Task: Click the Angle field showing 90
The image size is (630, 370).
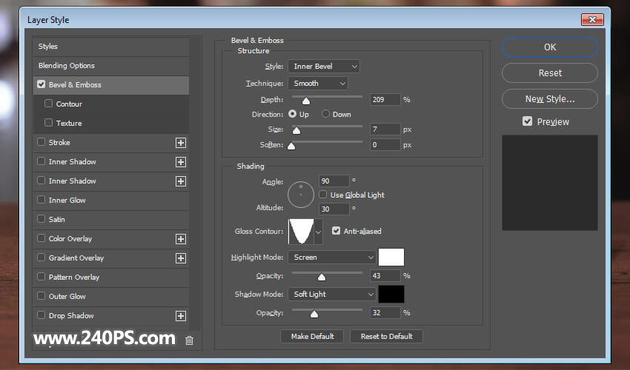Action: [x=334, y=181]
